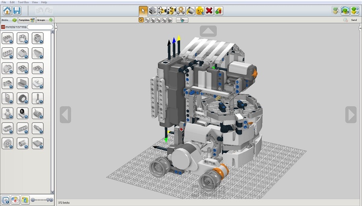362x206 pixels.
Task: Switch to the Groups tab
Action: tap(45, 20)
